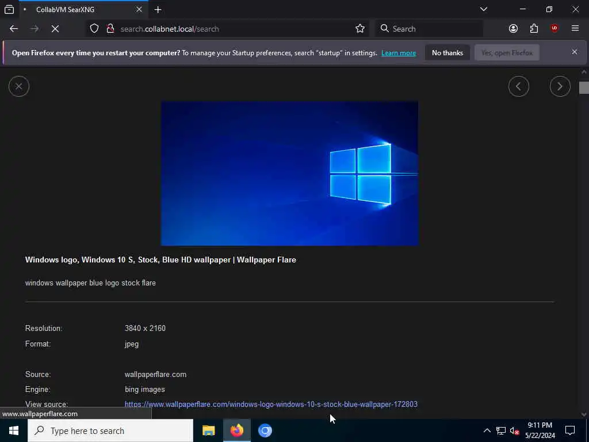Click scrollbar down arrow
This screenshot has height=442, width=589.
click(584, 414)
